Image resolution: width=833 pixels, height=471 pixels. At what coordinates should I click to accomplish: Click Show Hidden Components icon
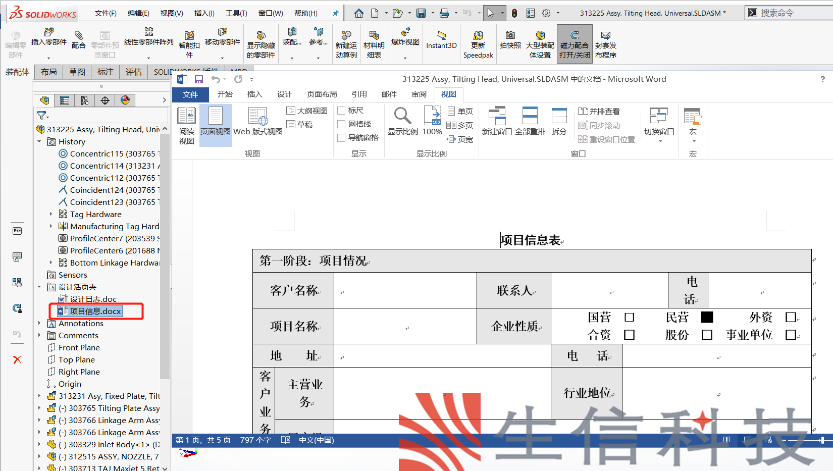[x=261, y=44]
